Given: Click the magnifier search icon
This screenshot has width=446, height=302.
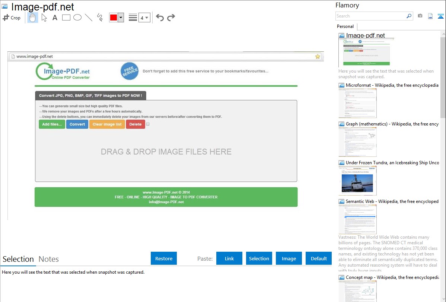Looking at the screenshot, I should [409, 16].
